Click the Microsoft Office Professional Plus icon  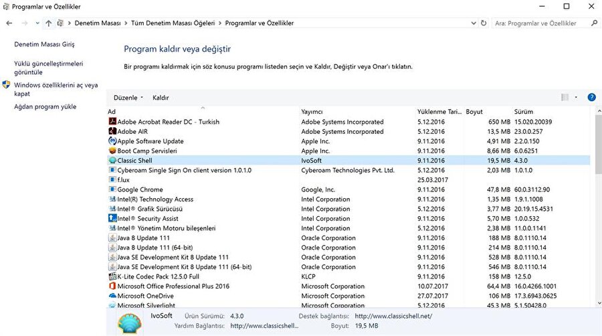pos(112,286)
